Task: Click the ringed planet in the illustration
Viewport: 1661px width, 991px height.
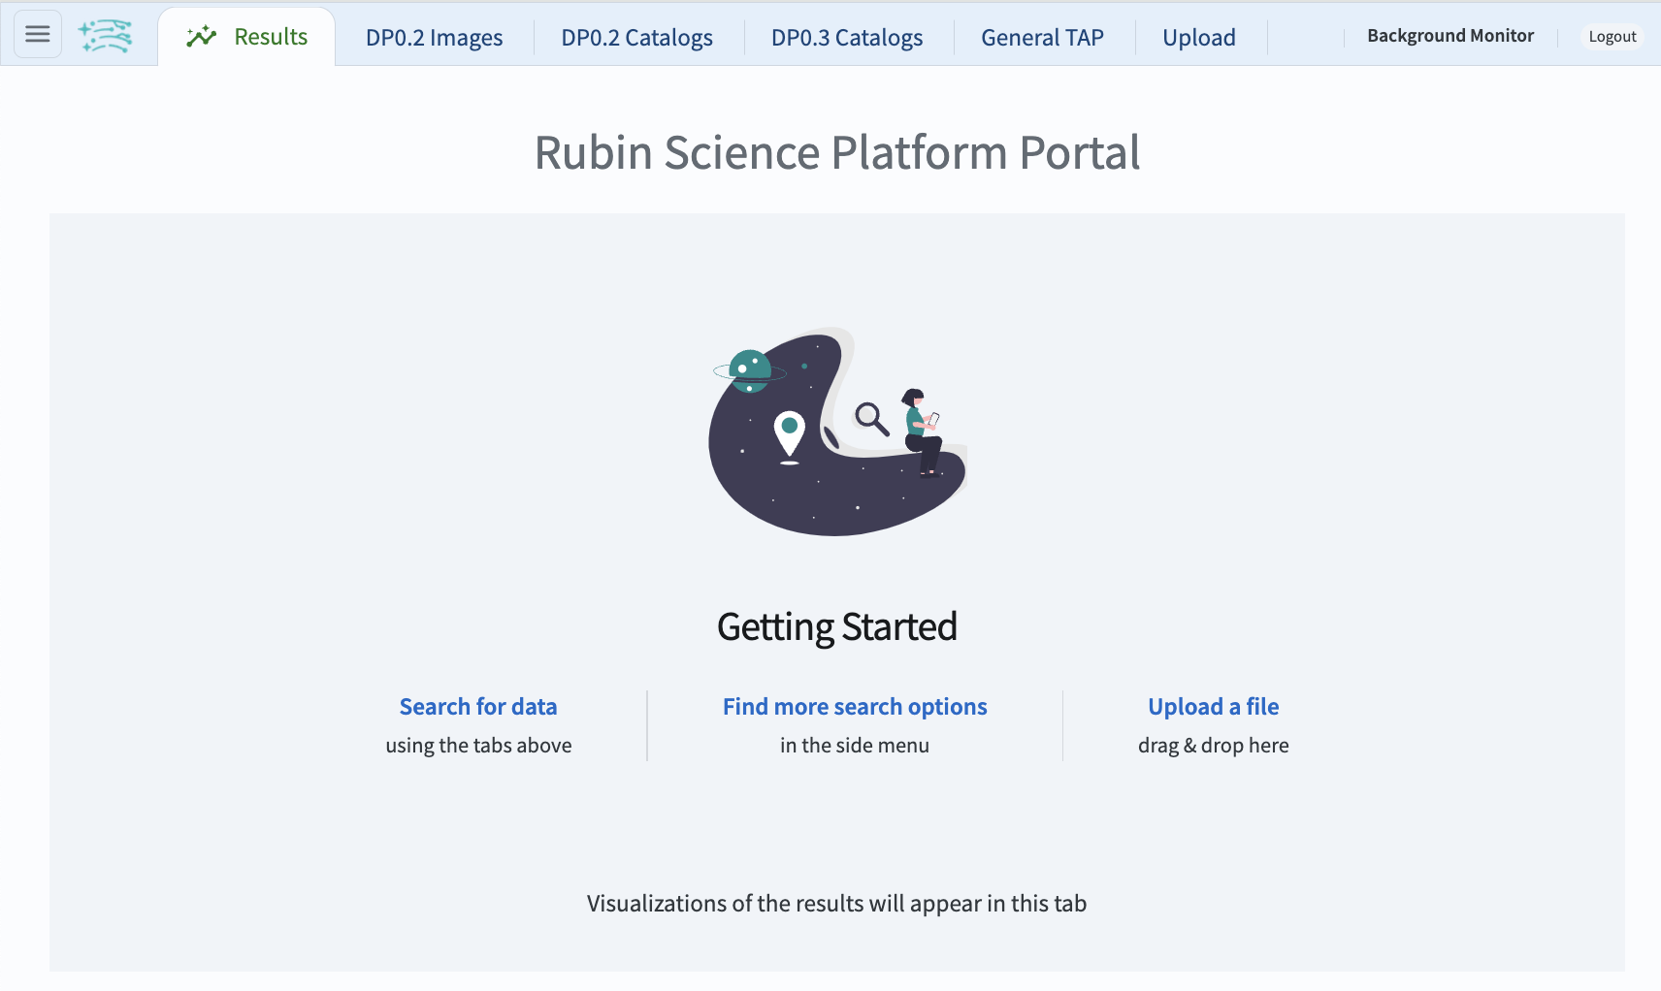Action: pos(749,370)
